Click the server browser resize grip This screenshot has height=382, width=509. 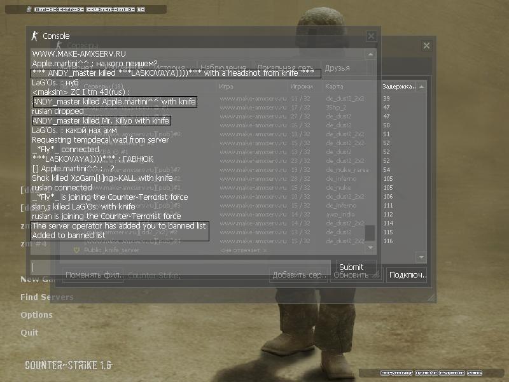[431, 297]
